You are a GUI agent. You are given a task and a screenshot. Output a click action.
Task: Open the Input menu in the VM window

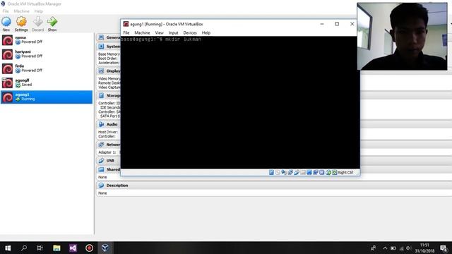point(173,33)
